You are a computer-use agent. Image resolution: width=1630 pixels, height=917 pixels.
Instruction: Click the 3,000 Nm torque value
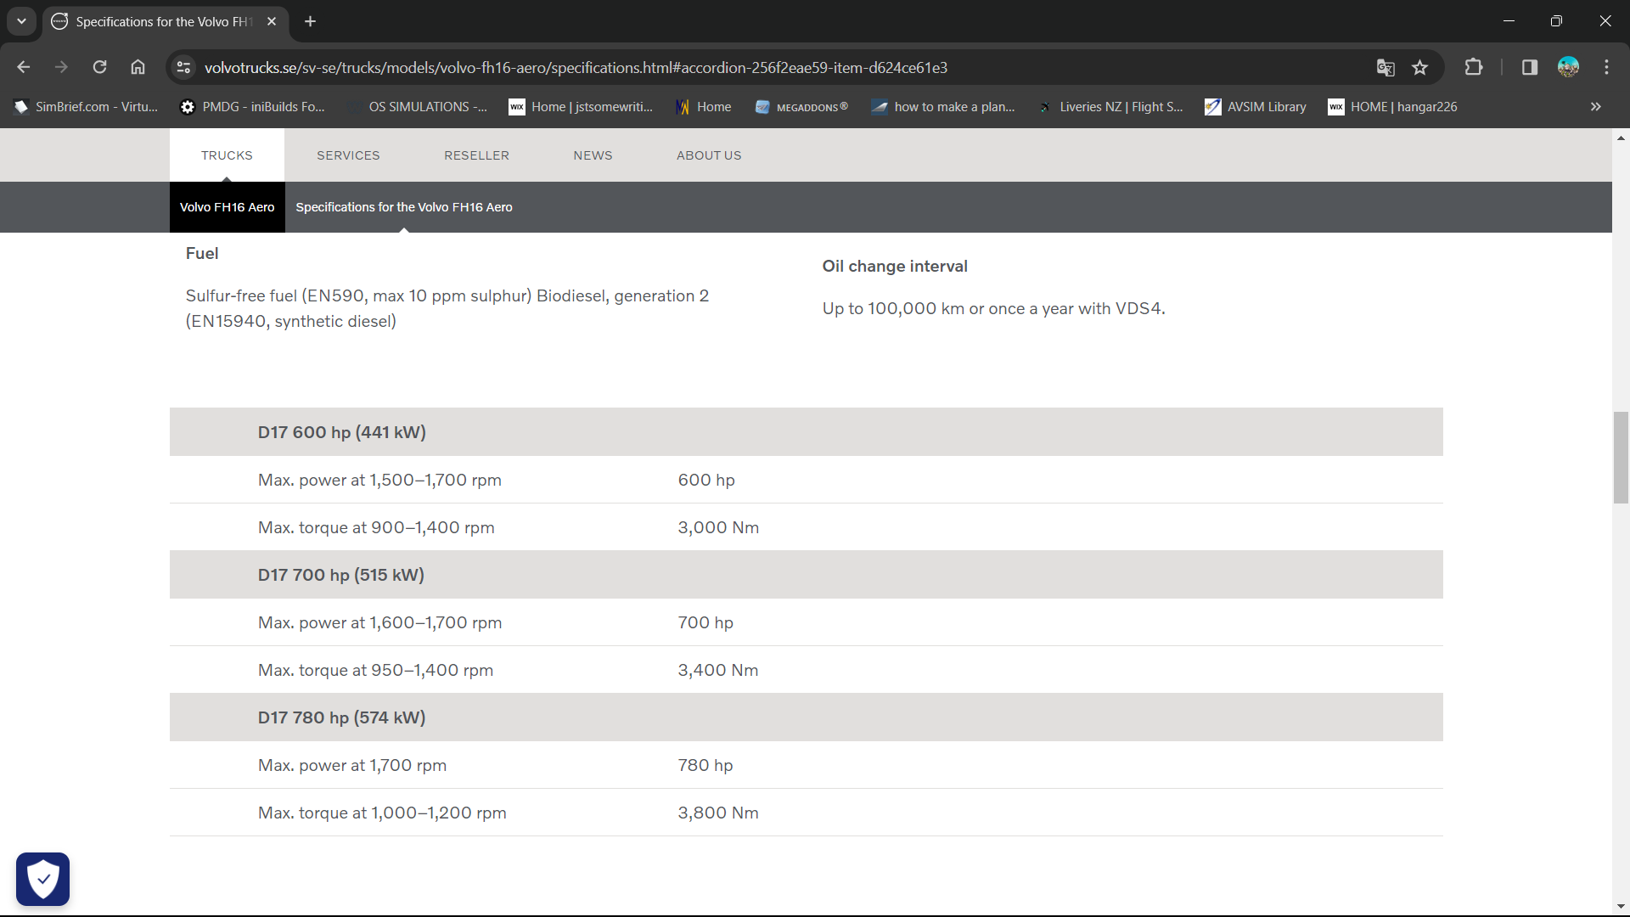tap(718, 527)
